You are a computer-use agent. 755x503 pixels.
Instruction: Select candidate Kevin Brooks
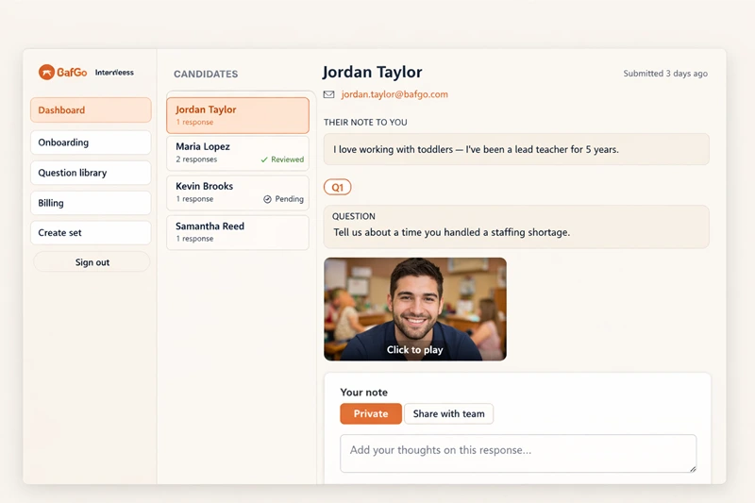pyautogui.click(x=238, y=193)
